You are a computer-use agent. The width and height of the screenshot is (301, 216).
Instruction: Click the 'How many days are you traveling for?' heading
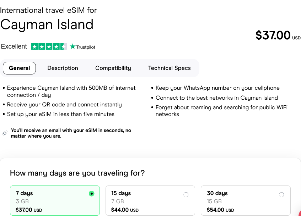tap(77, 173)
